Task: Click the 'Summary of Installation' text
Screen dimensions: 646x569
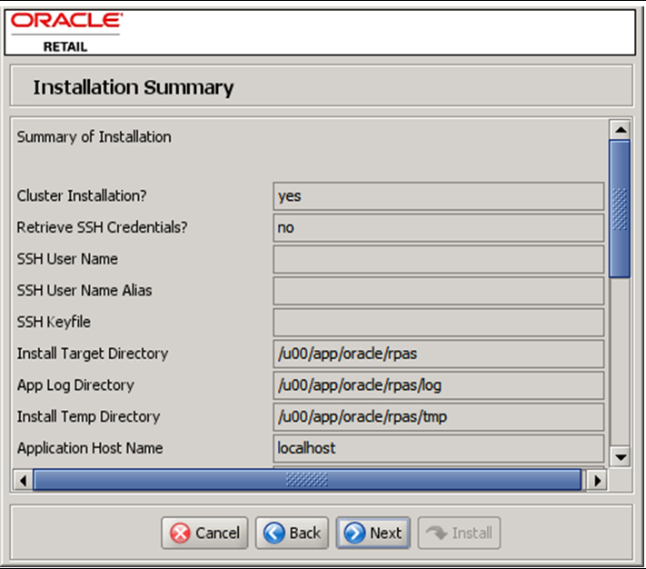Action: pyautogui.click(x=94, y=136)
